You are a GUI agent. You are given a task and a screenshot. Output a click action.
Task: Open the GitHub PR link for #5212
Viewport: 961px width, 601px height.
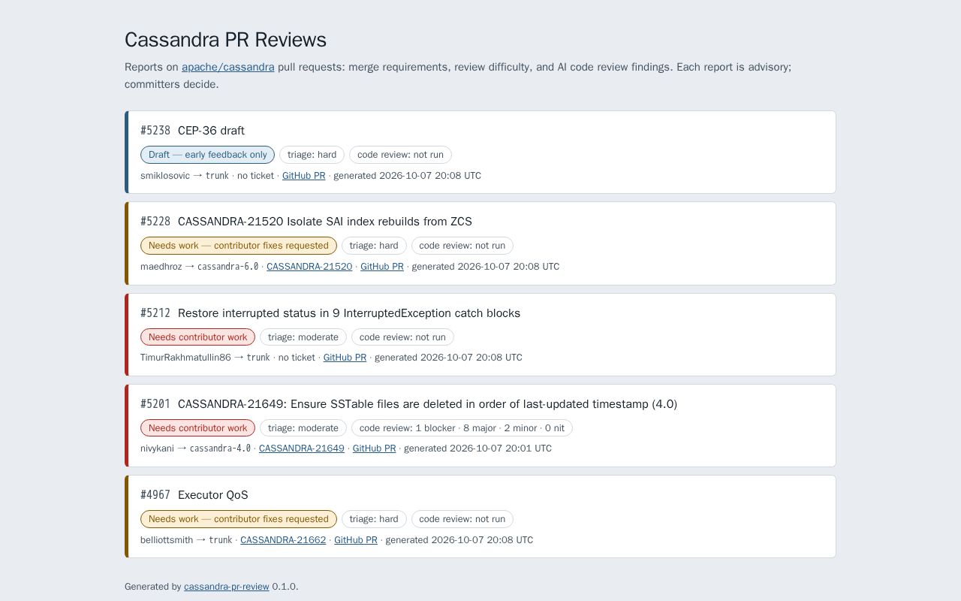pos(345,357)
